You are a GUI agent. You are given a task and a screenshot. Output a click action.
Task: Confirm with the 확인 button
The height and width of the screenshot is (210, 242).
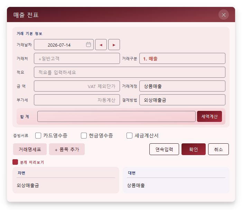pos(194,149)
